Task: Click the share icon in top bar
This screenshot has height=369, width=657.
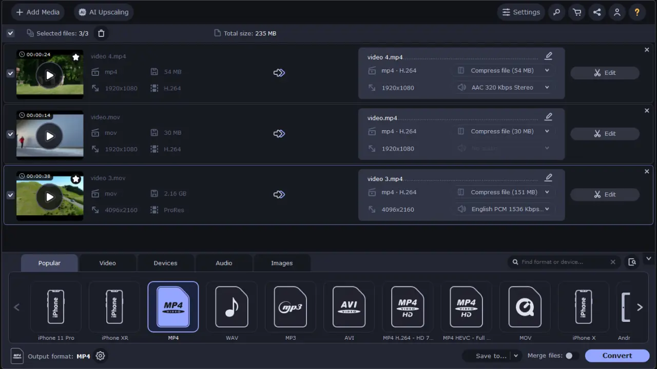Action: point(597,12)
